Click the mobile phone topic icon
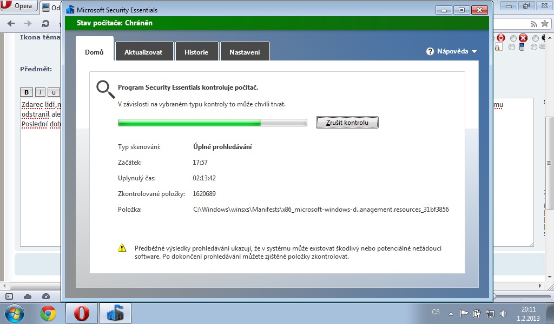 coord(522,46)
